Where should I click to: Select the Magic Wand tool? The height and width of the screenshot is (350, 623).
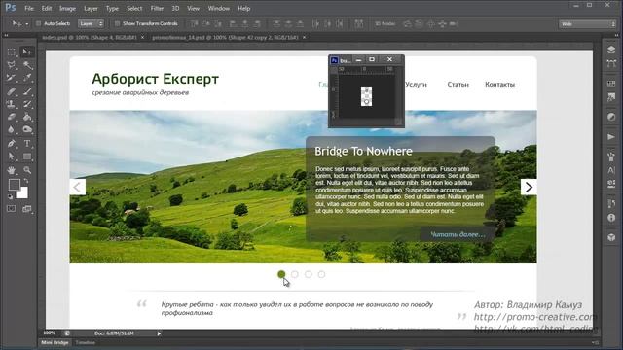click(27, 65)
